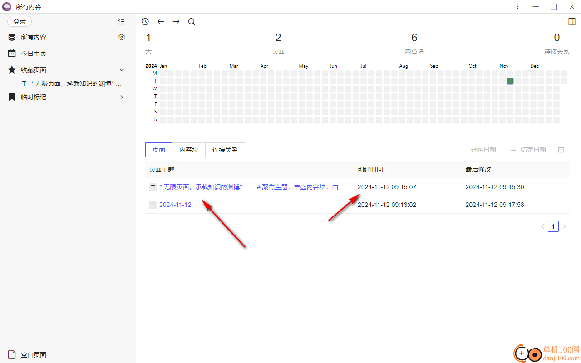Click the app logo icon in the title bar

tap(7, 7)
